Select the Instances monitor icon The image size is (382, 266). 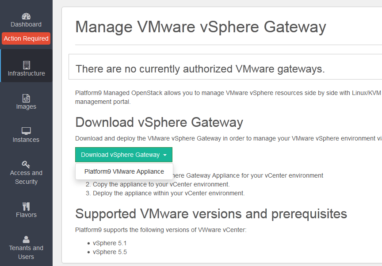pos(26,131)
